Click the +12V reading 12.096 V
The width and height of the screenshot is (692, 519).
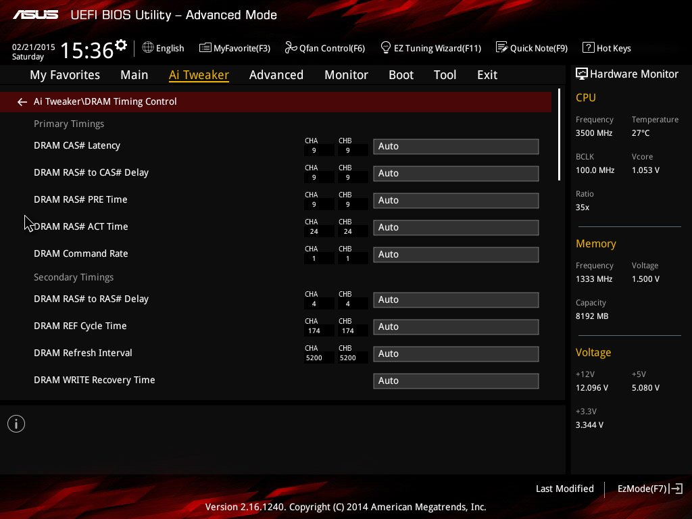[x=592, y=388]
